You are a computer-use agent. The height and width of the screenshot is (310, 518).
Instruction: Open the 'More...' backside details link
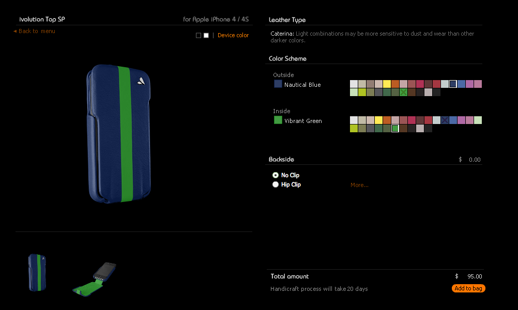tap(359, 185)
